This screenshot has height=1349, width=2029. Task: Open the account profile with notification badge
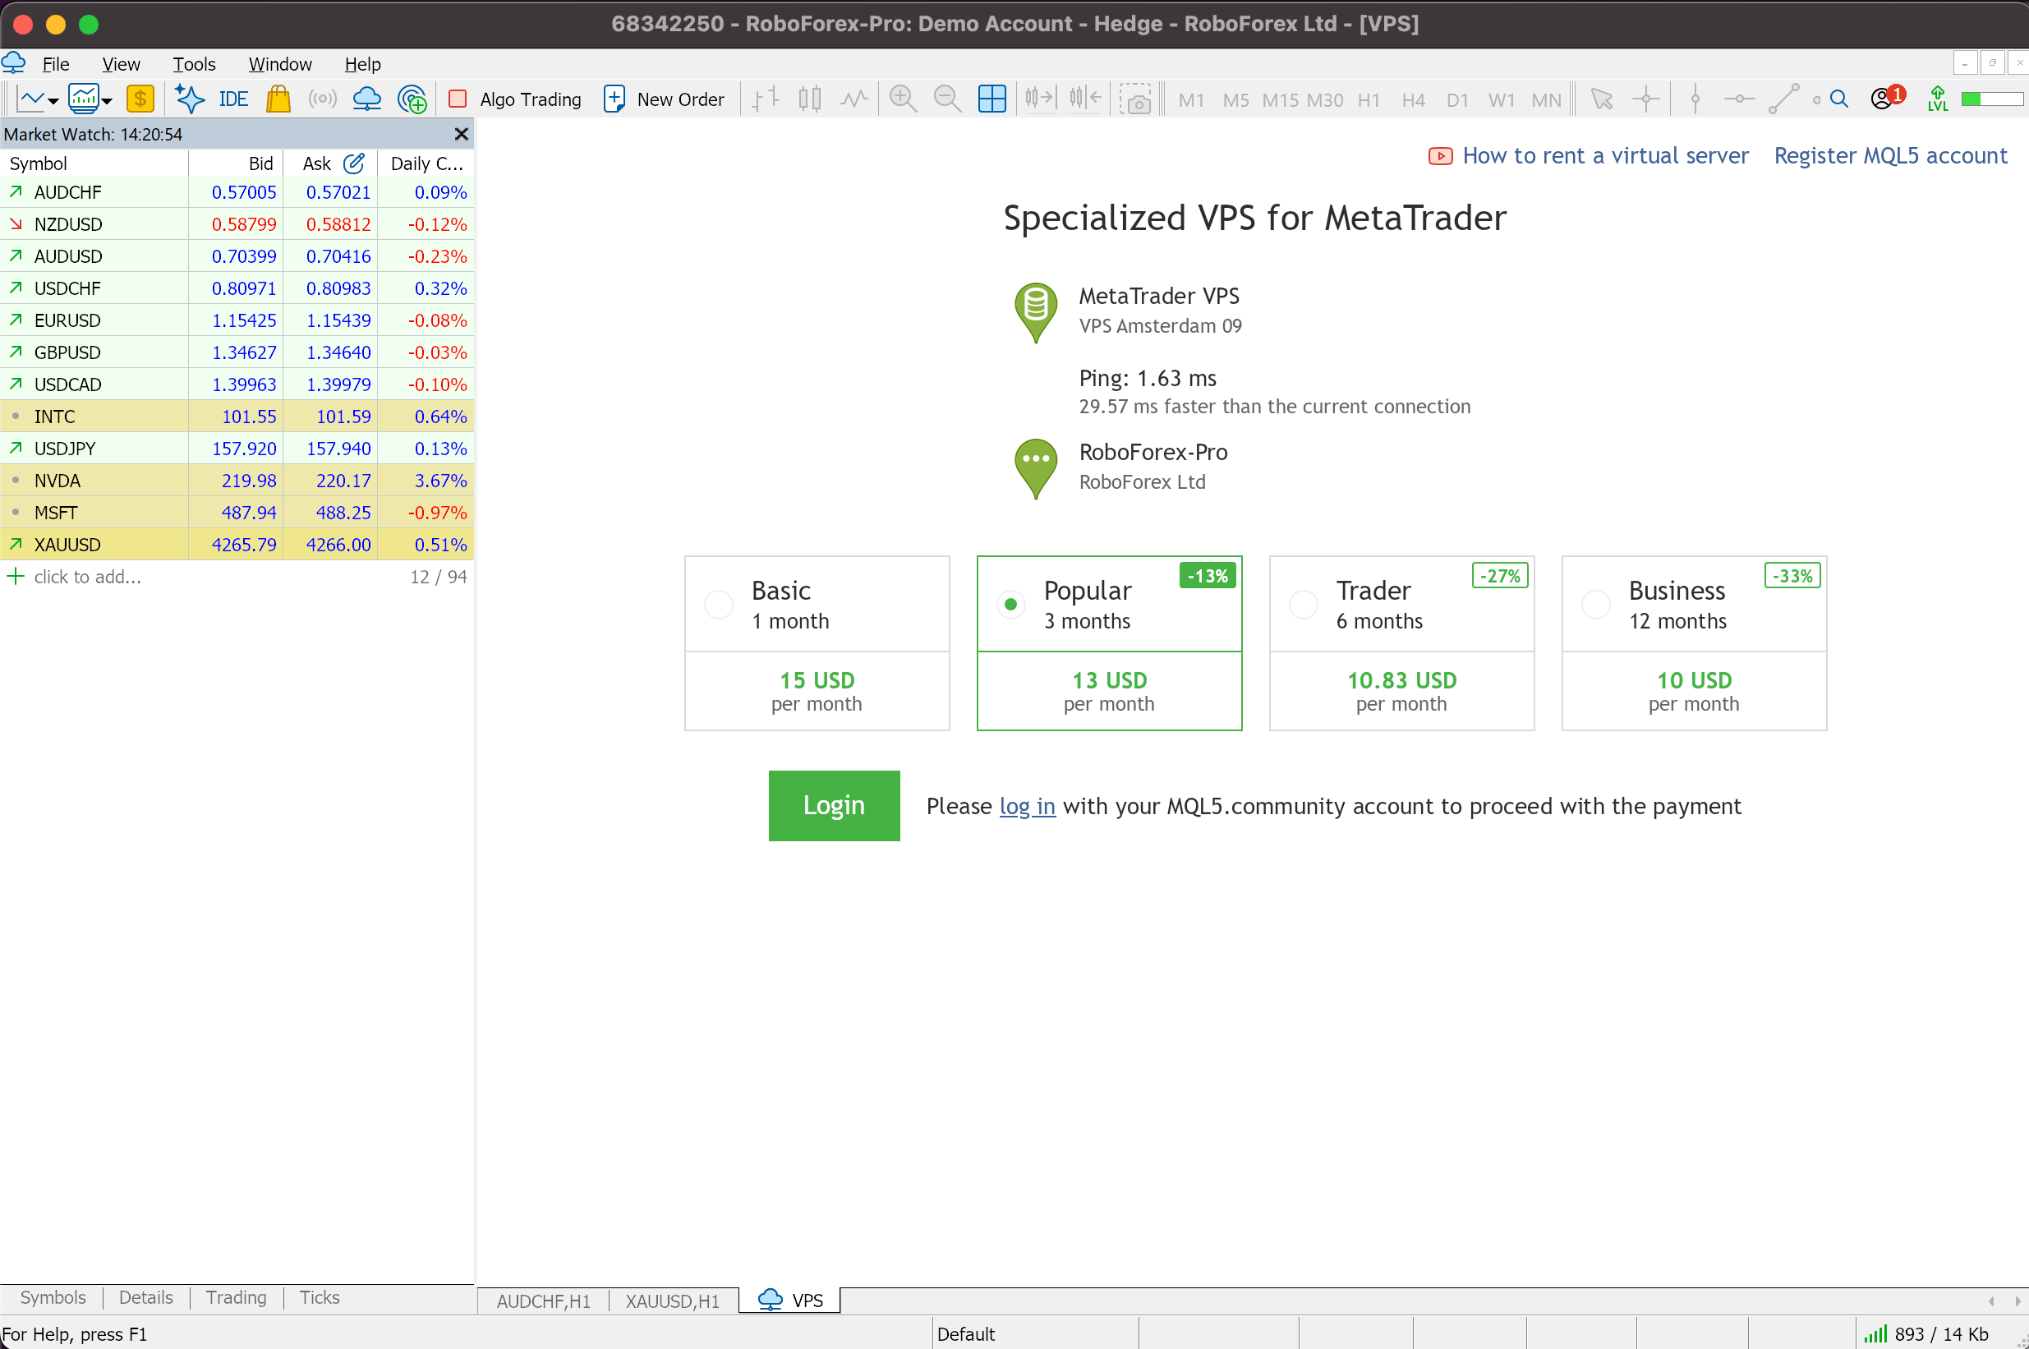[1887, 97]
